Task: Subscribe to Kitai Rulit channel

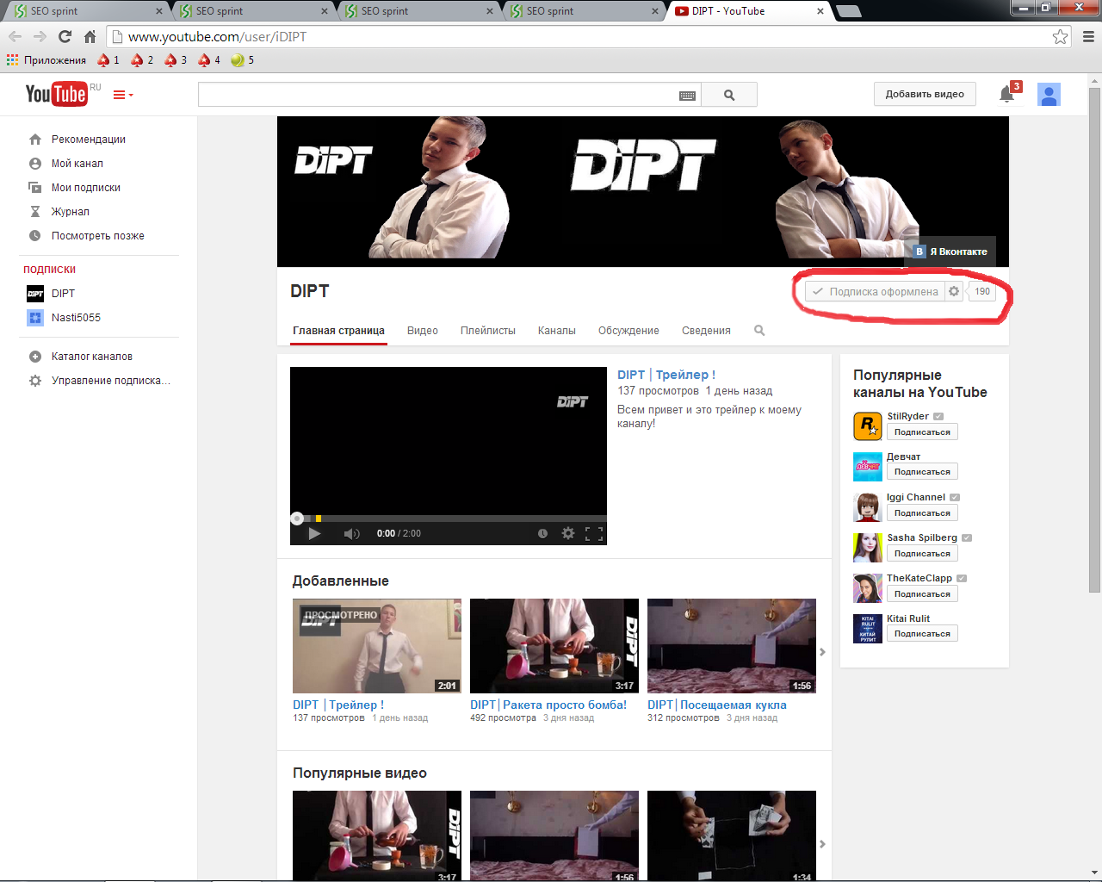Action: click(922, 634)
